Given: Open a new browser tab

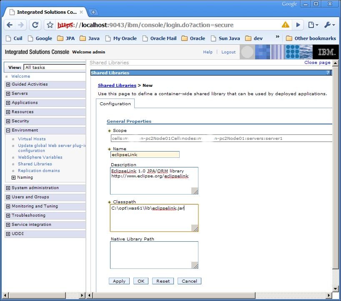Looking at the screenshot, I should coord(93,12).
